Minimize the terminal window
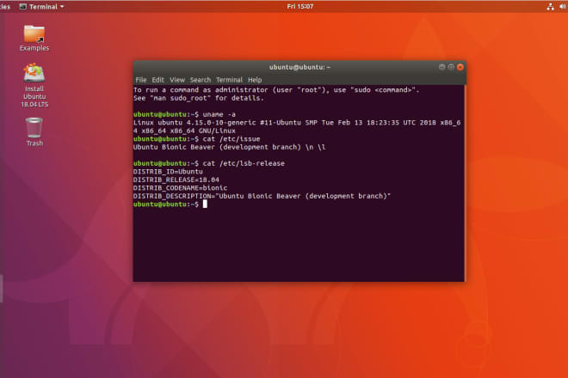Screen dimensions: 568x378 pos(441,67)
